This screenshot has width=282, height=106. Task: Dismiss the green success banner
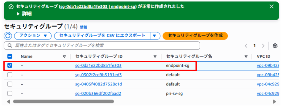[x=272, y=7]
